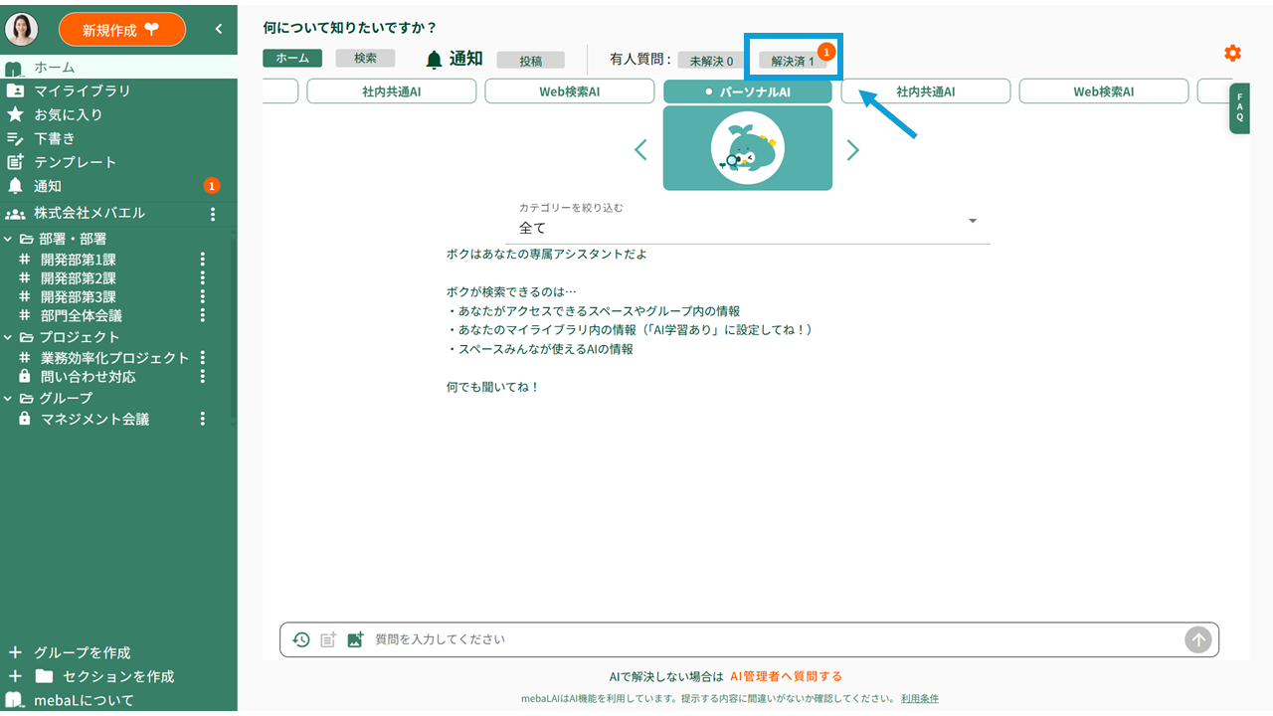Open the 利用条件 link
The width and height of the screenshot is (1273, 716).
click(920, 699)
